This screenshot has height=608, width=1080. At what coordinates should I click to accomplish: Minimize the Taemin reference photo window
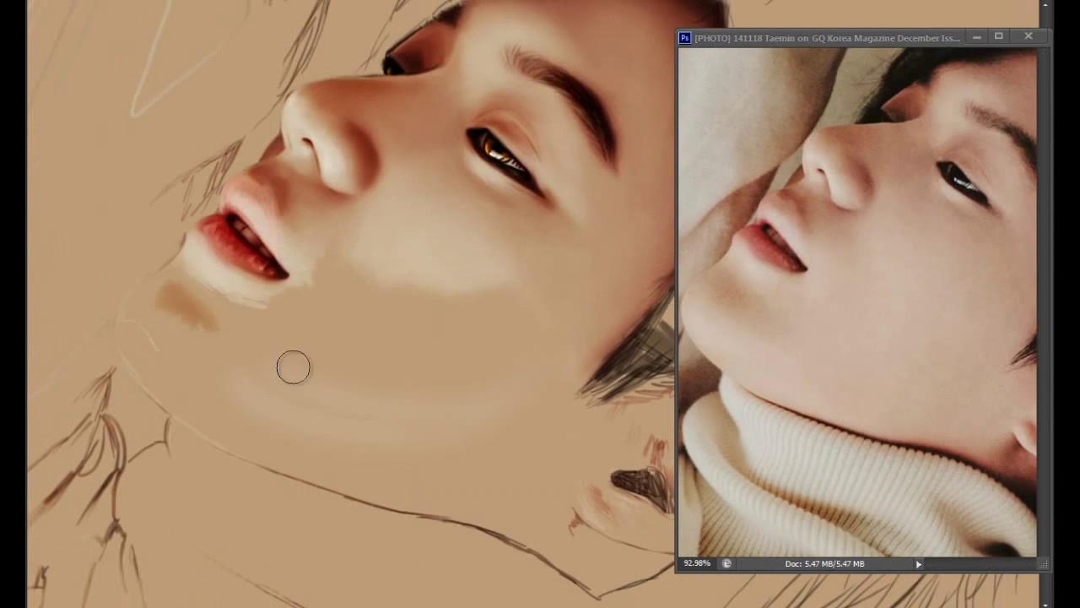(976, 37)
